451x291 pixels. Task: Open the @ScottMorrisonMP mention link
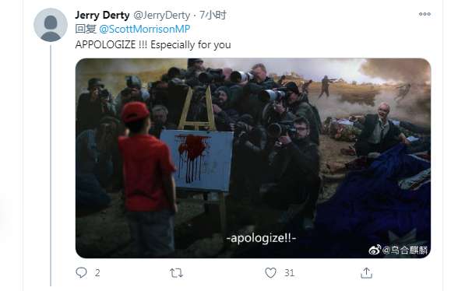pyautogui.click(x=145, y=29)
